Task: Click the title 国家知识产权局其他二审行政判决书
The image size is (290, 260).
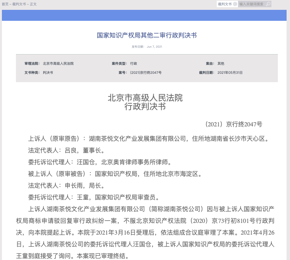Action: [147, 36]
